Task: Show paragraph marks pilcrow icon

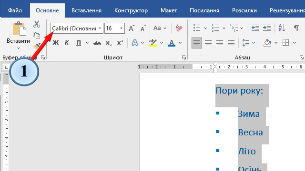Action: [x=296, y=28]
